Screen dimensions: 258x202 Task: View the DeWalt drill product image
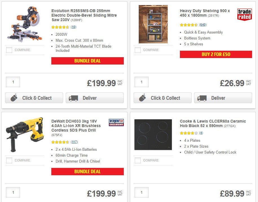click(25, 134)
